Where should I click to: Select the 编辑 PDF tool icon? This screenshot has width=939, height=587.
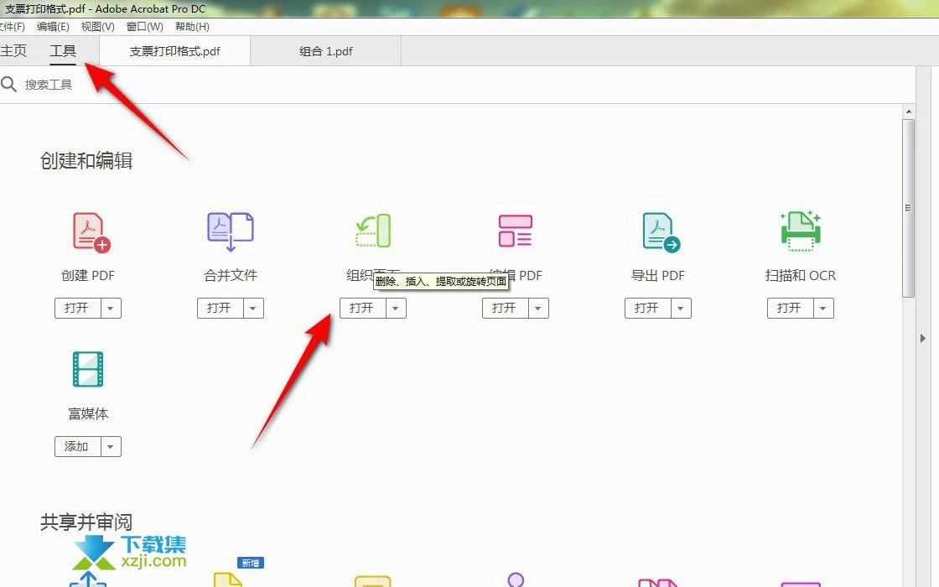(x=515, y=231)
